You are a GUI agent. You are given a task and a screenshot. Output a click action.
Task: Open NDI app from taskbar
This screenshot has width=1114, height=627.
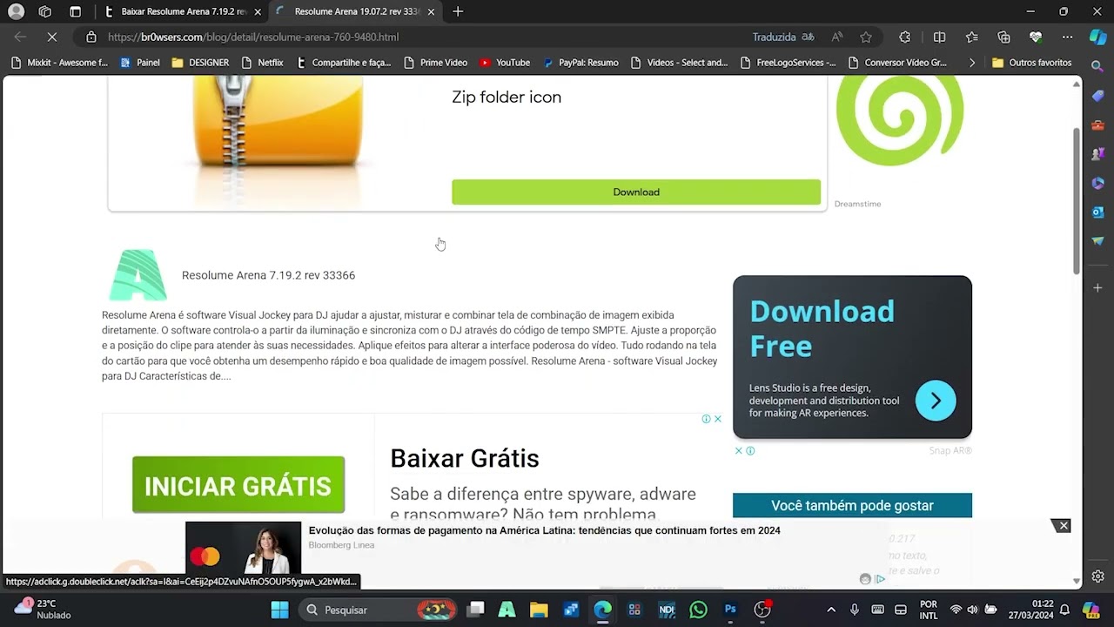pos(667,610)
